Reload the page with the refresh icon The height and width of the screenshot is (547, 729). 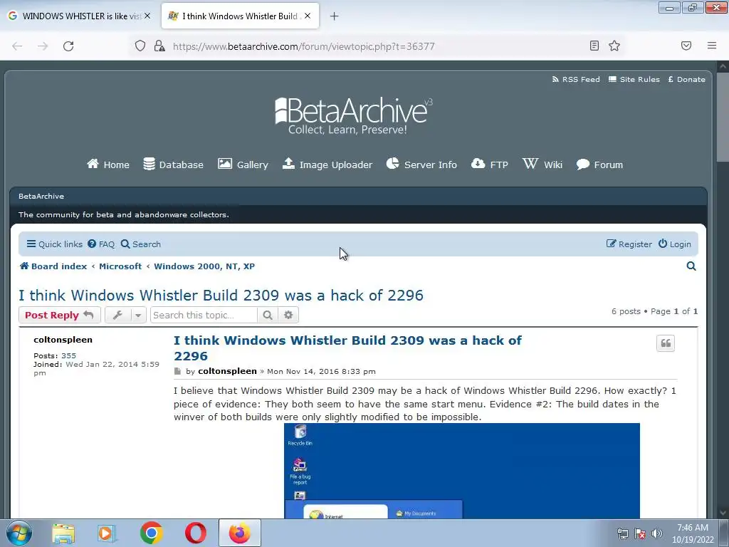point(68,46)
